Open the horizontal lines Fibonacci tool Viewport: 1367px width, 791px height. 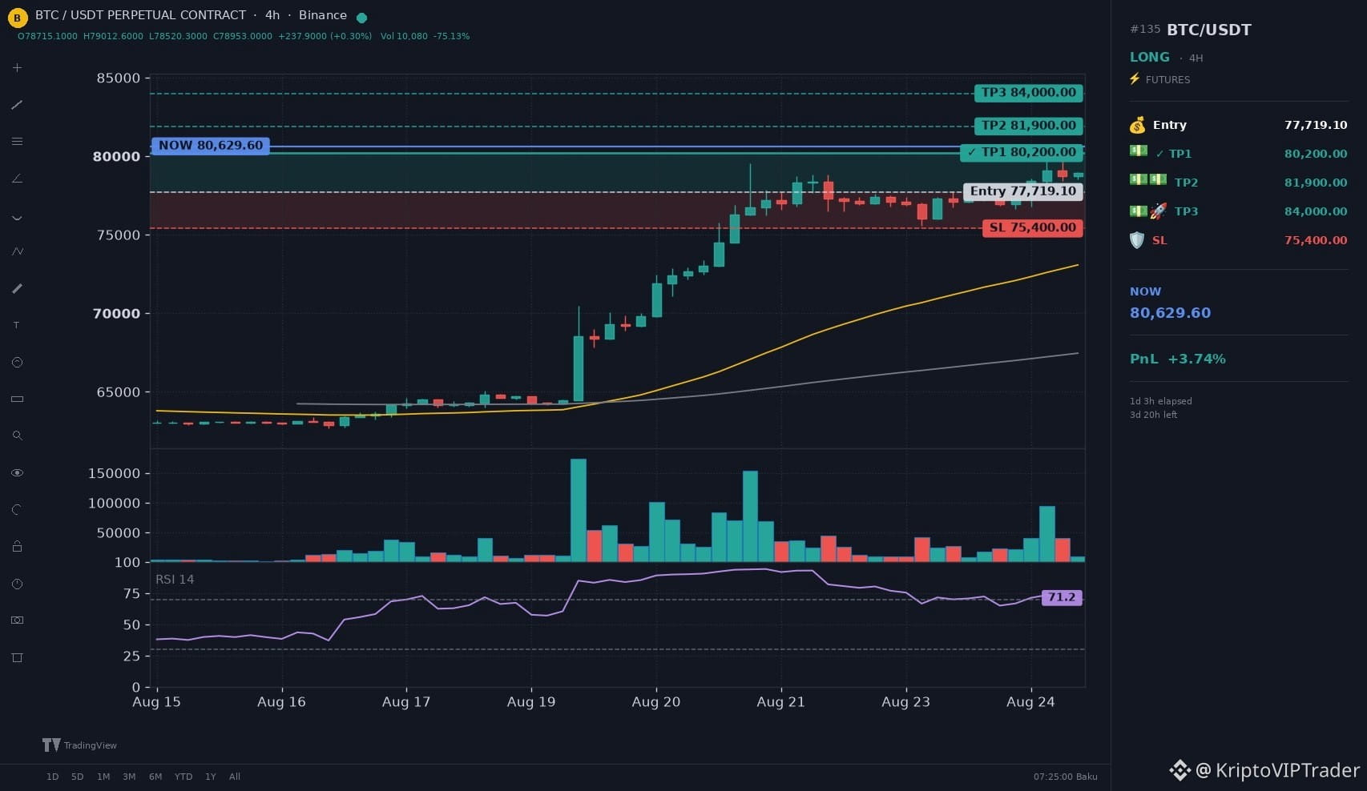click(17, 142)
